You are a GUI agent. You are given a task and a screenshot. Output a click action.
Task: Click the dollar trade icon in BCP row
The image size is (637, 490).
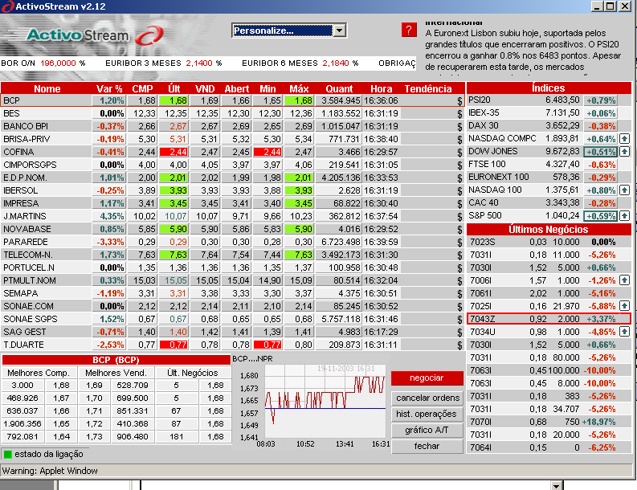coord(459,101)
